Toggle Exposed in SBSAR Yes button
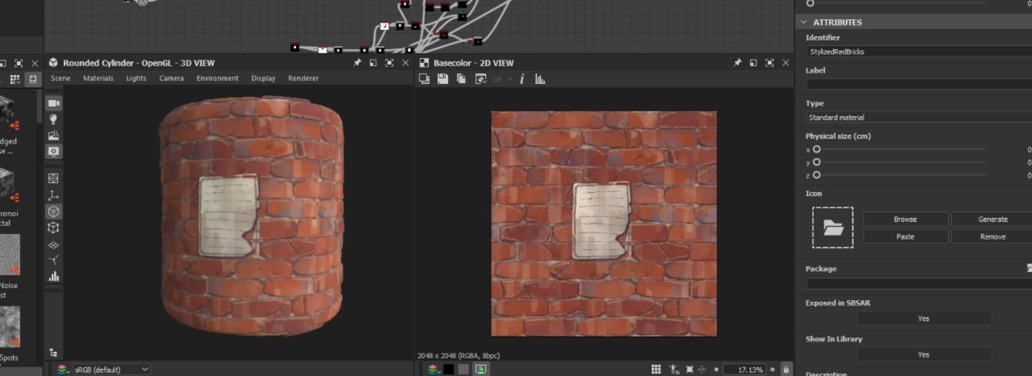1032x376 pixels. (923, 319)
